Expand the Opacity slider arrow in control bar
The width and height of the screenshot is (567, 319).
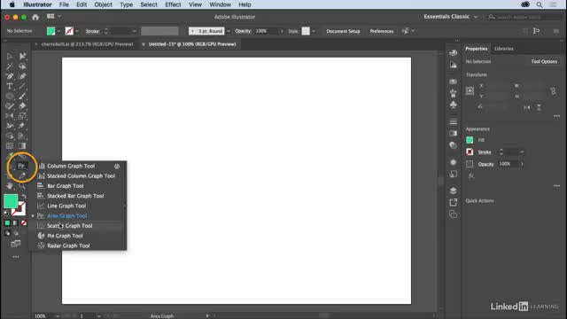tap(282, 31)
